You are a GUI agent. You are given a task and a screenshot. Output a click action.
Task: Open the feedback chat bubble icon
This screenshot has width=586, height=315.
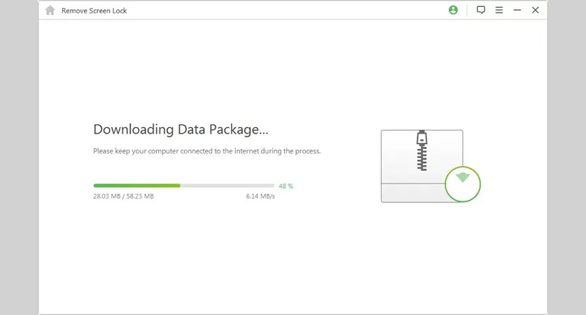[x=480, y=10]
